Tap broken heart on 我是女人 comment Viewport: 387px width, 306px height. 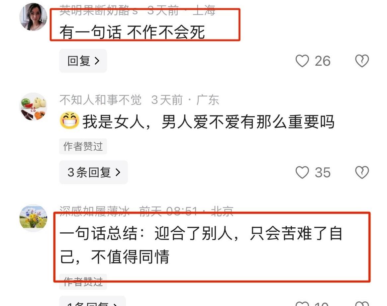362,172
